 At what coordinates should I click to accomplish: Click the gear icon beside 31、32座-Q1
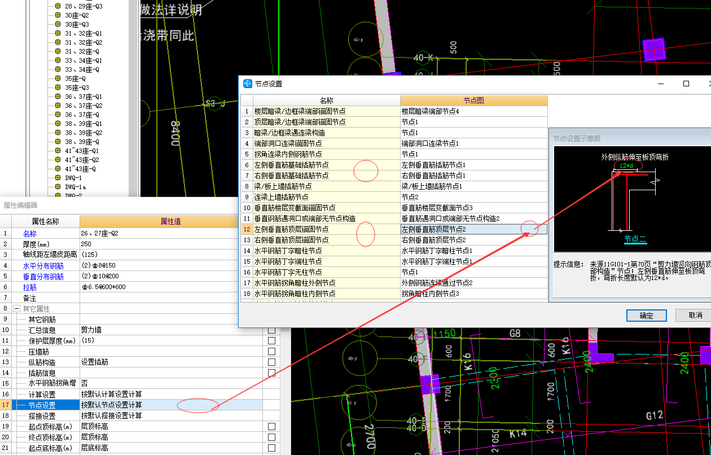tap(58, 34)
